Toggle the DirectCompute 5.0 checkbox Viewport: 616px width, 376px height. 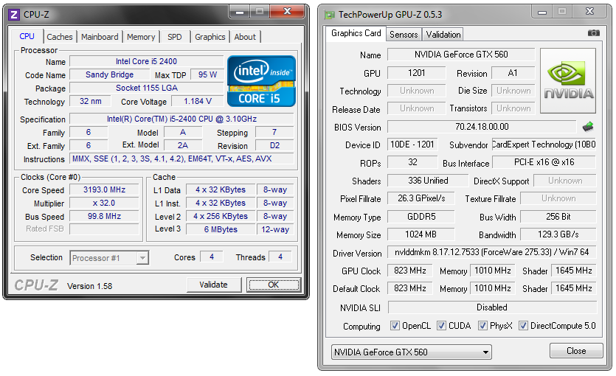[523, 326]
